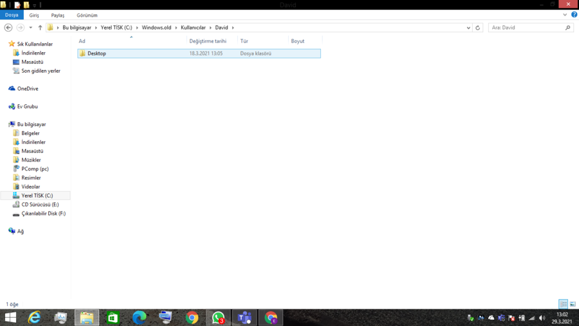Image resolution: width=579 pixels, height=326 pixels.
Task: Open the Görünüm ribbon tab
Action: click(x=87, y=15)
